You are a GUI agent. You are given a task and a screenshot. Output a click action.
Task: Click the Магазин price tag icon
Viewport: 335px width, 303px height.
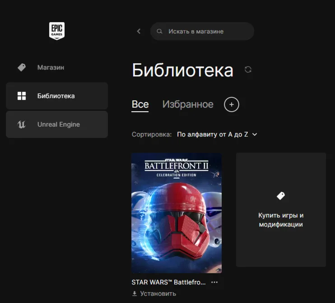pyautogui.click(x=22, y=67)
